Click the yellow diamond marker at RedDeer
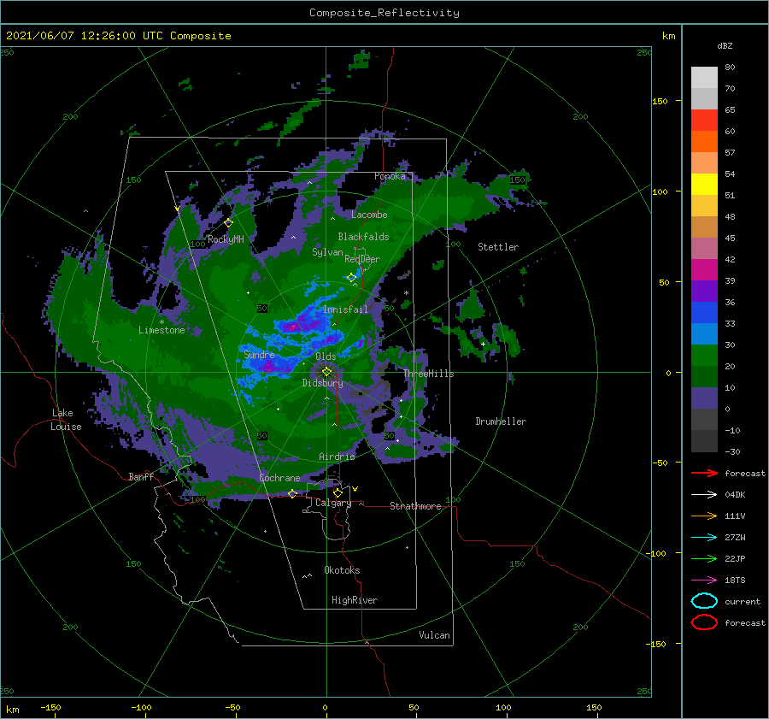The height and width of the screenshot is (719, 769). coord(351,277)
